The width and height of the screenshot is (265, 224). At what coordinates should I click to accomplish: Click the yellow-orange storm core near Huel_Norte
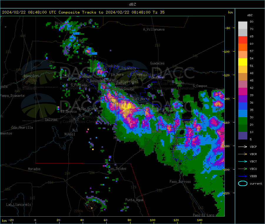[127, 107]
